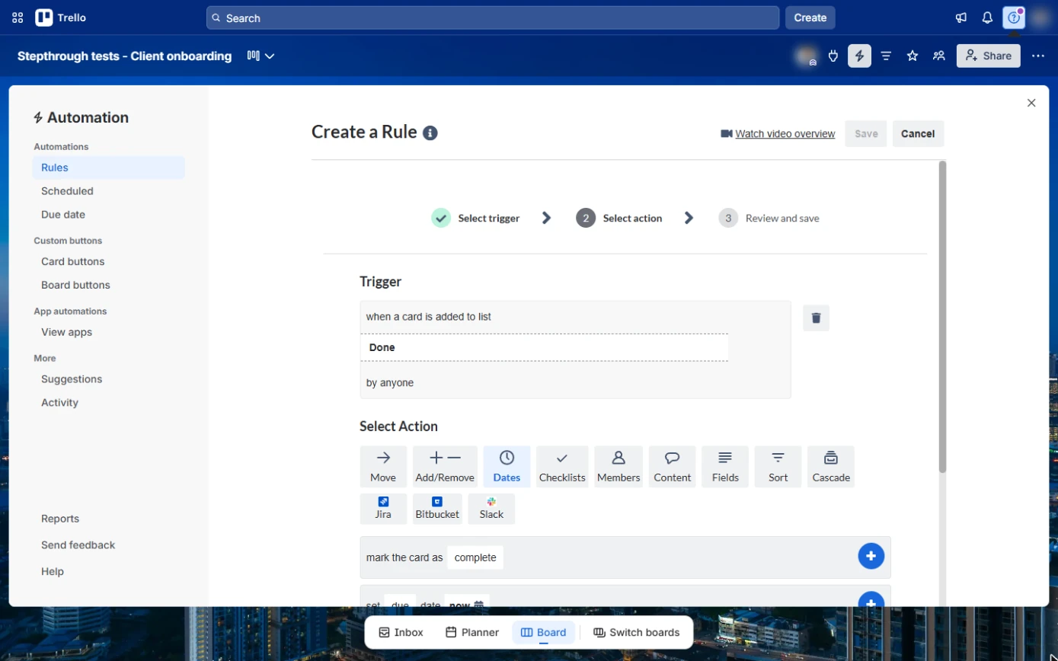Select the Fields action category
Viewport: 1058px width, 661px height.
click(725, 467)
